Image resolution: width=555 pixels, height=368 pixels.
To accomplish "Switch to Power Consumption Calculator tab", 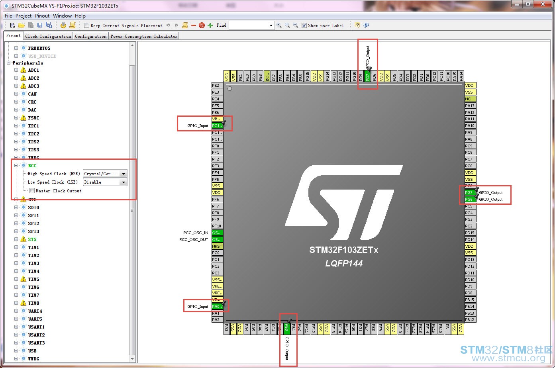I will click(144, 36).
